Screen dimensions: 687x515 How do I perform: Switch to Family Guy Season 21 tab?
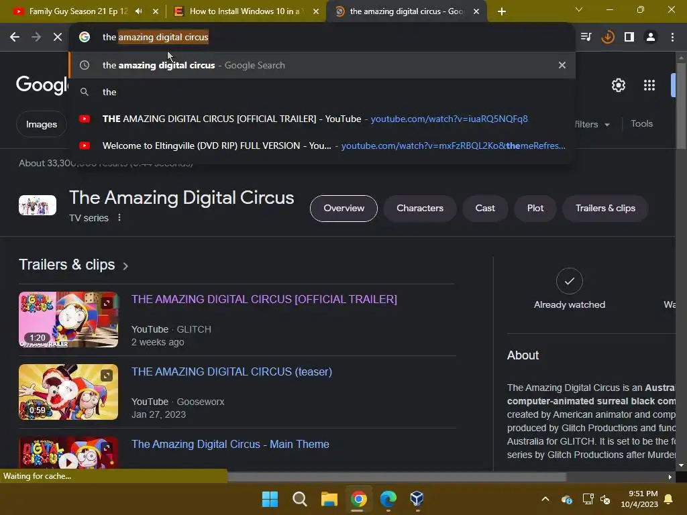click(78, 11)
